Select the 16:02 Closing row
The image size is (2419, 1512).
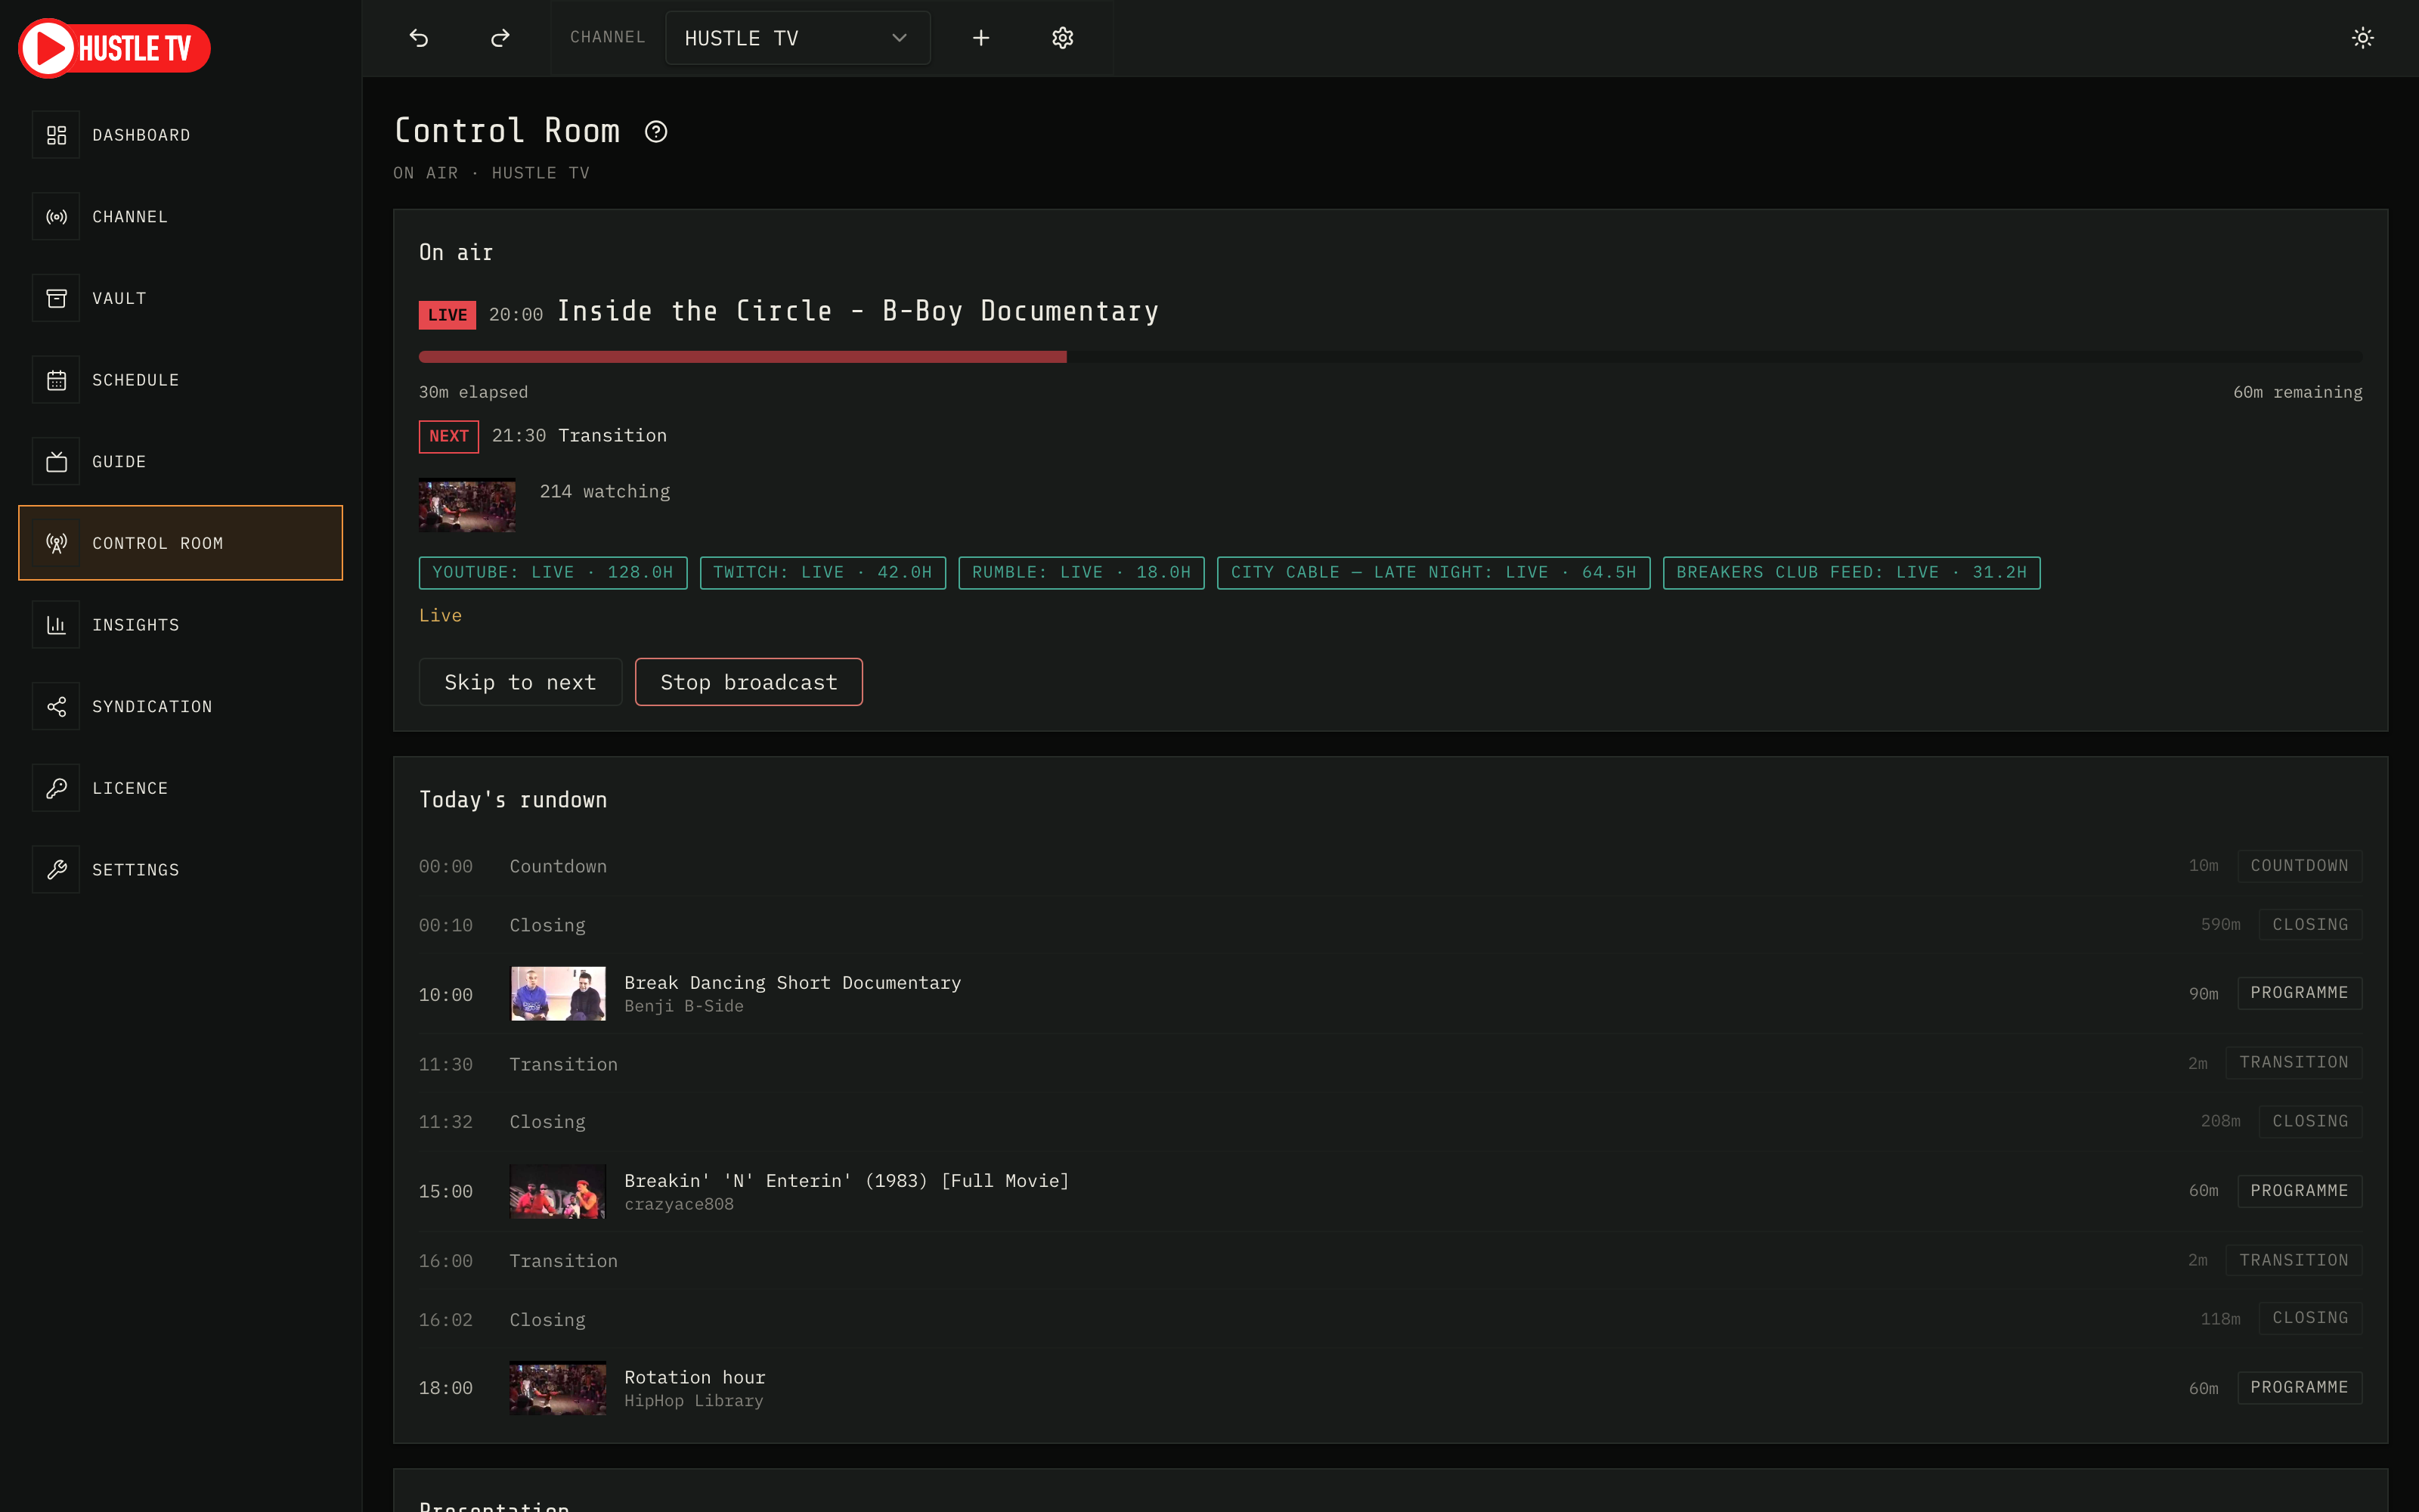point(1390,1319)
